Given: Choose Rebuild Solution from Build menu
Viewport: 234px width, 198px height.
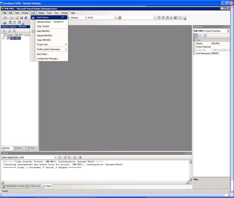Looking at the screenshot, I should tap(49, 22).
